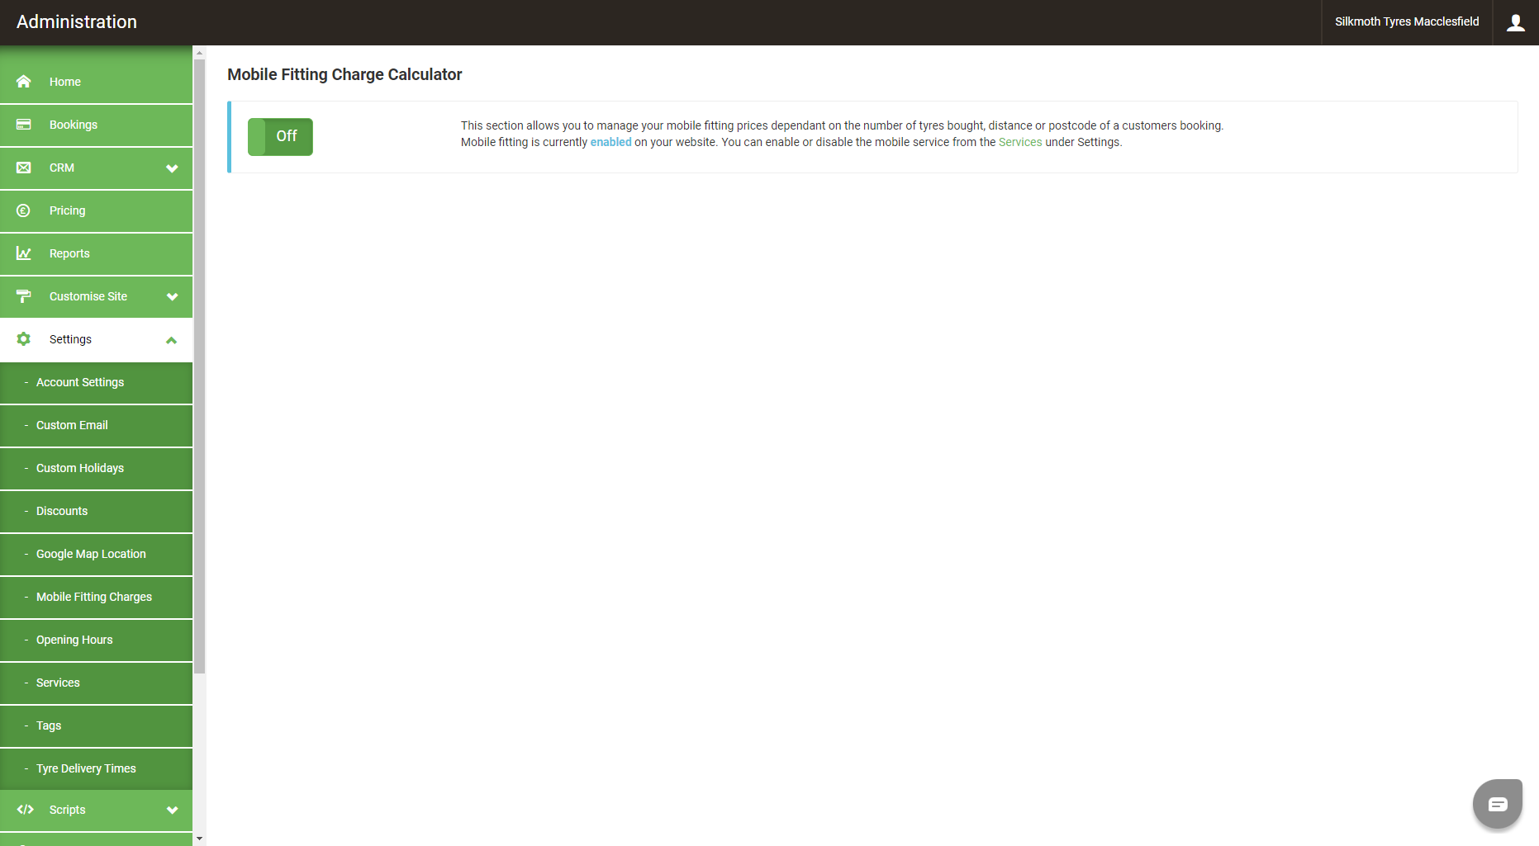Click the Pricing euro icon
Image resolution: width=1539 pixels, height=846 pixels.
point(24,210)
